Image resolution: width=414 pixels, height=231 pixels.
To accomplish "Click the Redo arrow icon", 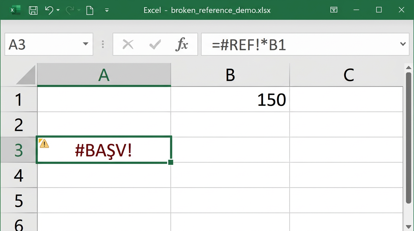I will tap(70, 10).
